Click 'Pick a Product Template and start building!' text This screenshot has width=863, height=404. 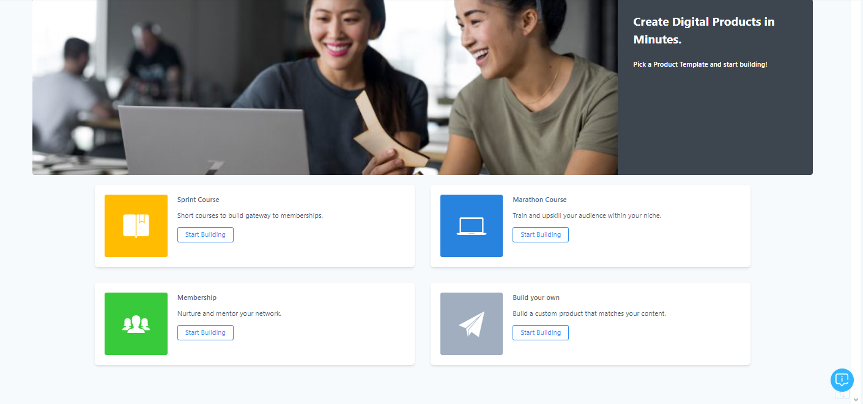(x=700, y=64)
